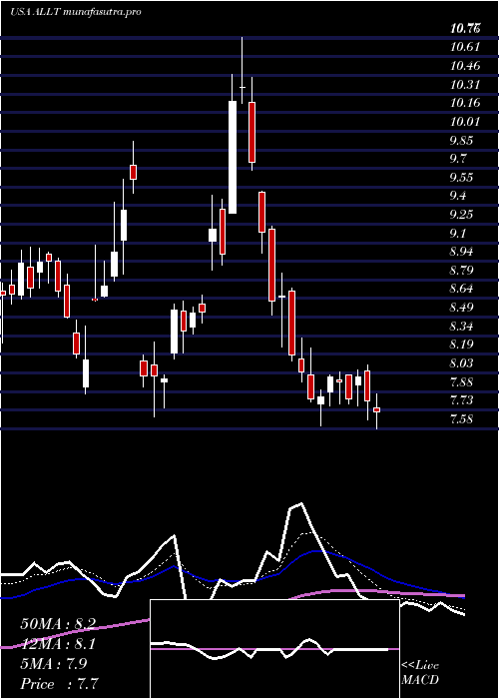Viewport: 499px width, 699px height.
Task: Click the MACD inset chart panel
Action: (x=274, y=649)
